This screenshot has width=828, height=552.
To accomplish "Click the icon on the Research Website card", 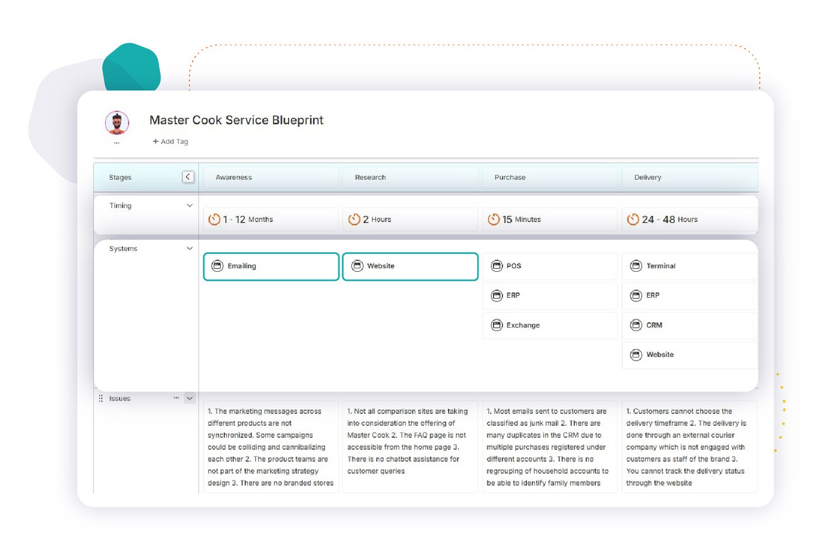I will (357, 266).
